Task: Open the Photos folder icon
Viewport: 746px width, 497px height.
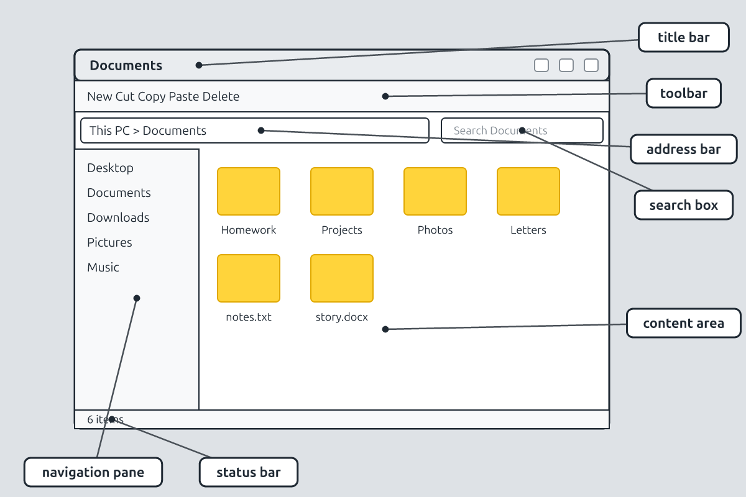Action: coord(435,191)
